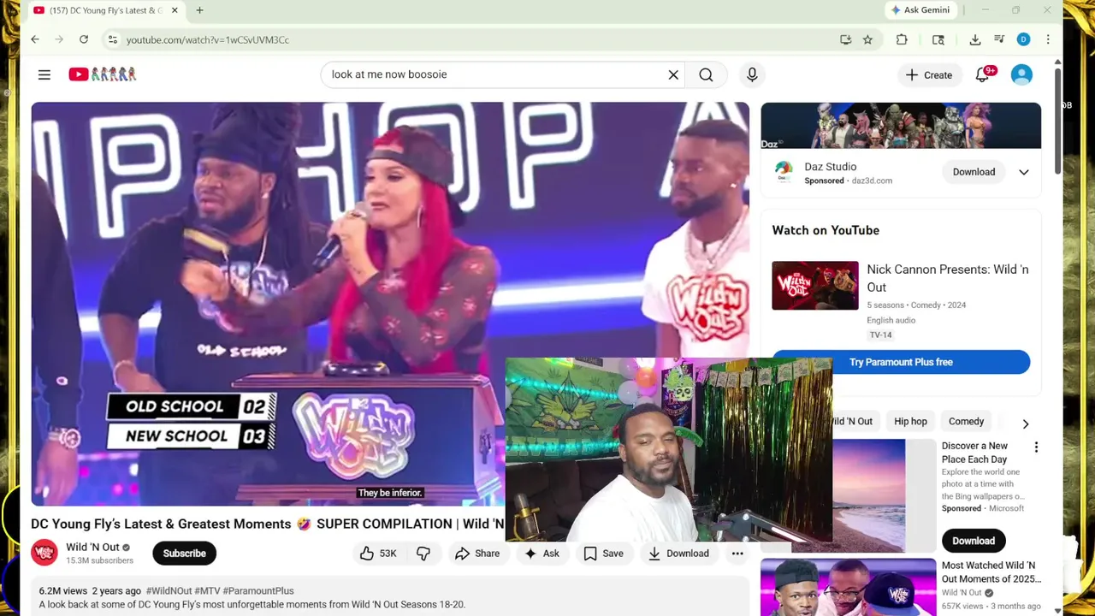Focus the YouTube search input field
The width and height of the screenshot is (1095, 616).
tap(492, 74)
